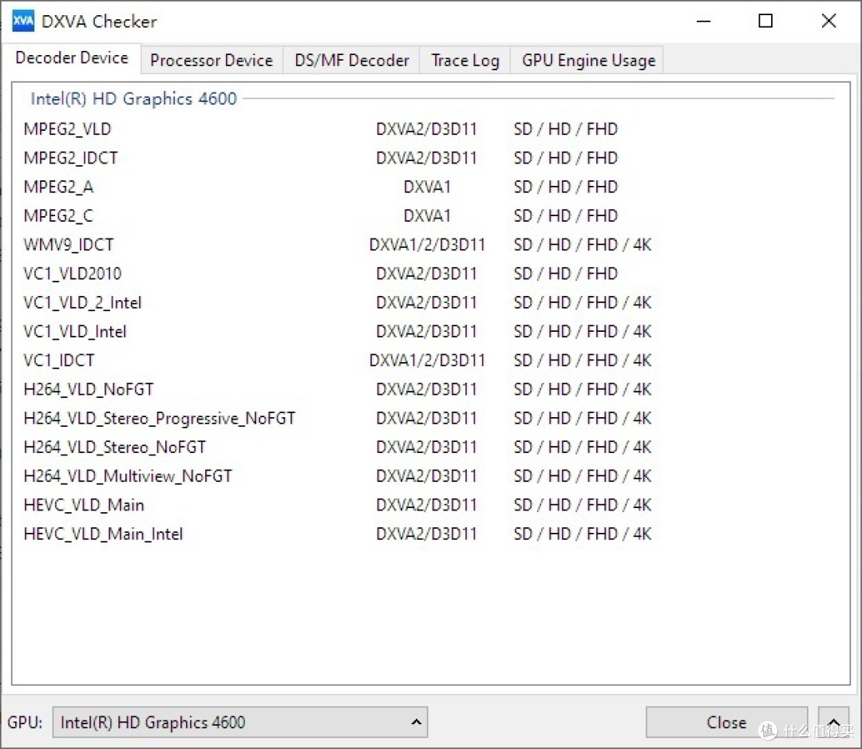This screenshot has width=862, height=749.
Task: Click the small chevron button beside Close
Action: [x=833, y=723]
